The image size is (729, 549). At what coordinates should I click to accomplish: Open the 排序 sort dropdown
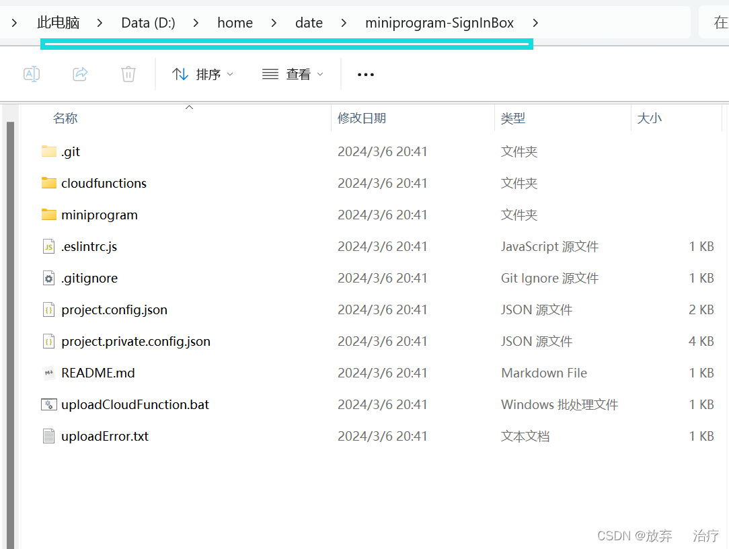click(202, 74)
